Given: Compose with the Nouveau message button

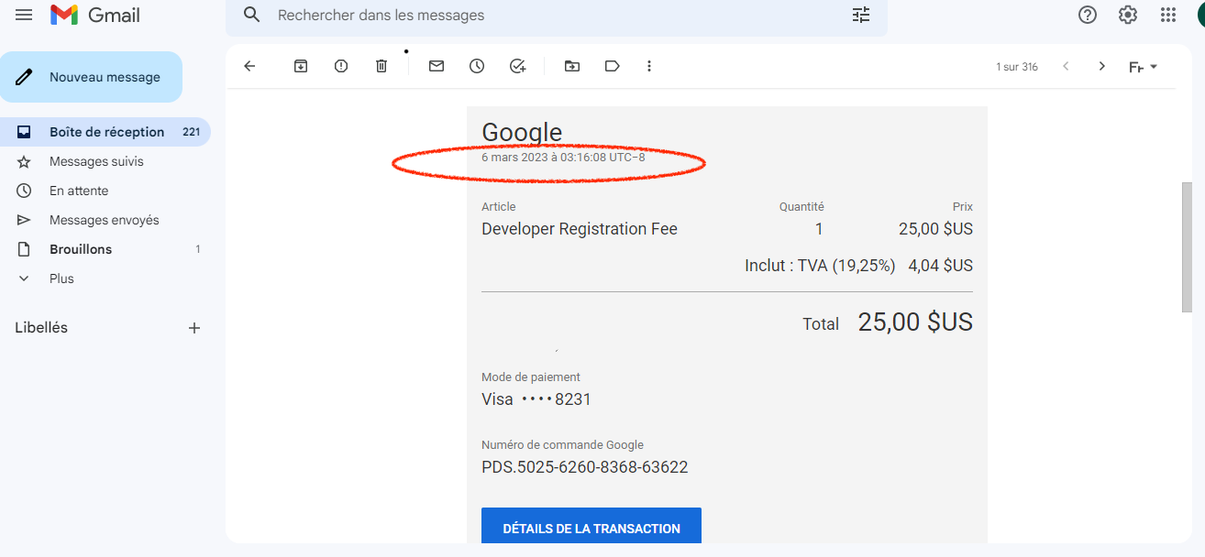Looking at the screenshot, I should click(92, 77).
